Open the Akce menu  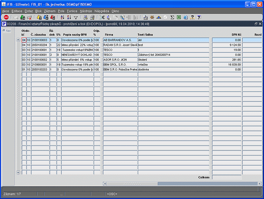6,11
